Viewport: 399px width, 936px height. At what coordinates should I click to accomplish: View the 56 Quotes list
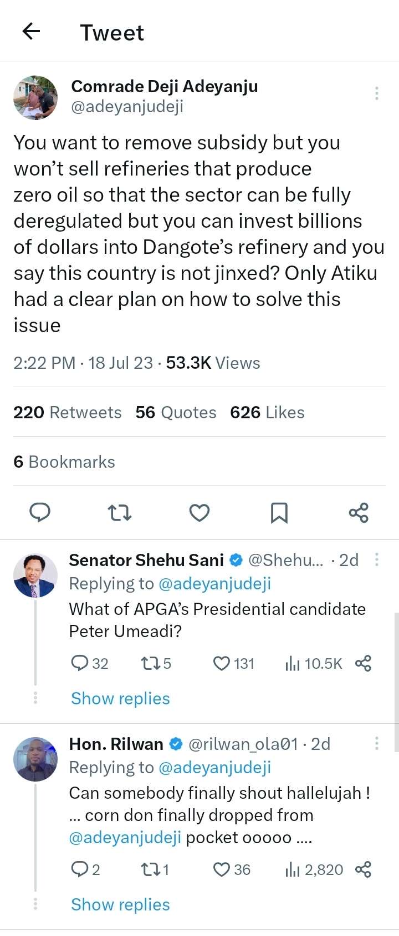click(x=176, y=412)
